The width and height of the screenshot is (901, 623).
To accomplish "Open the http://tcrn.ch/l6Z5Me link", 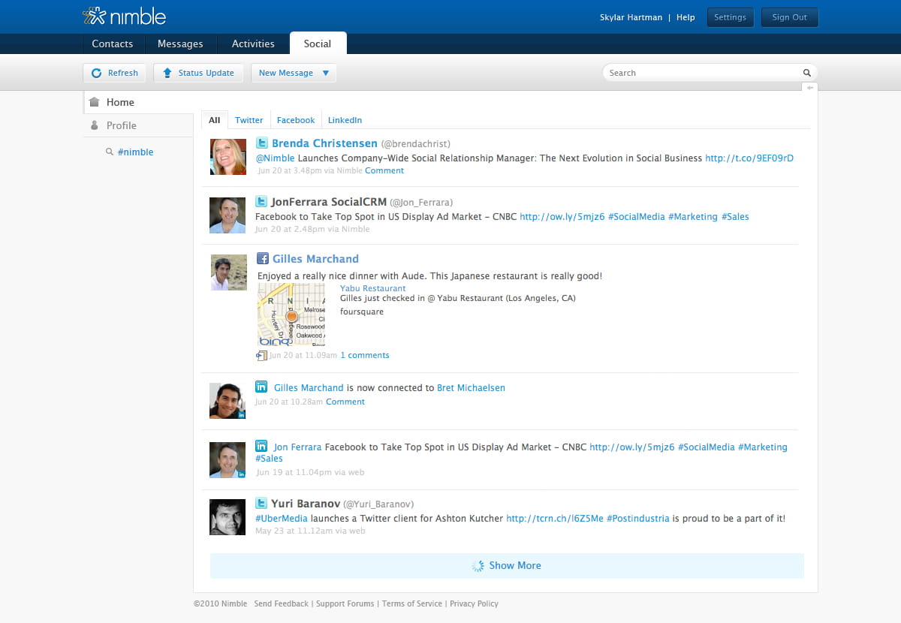I will [555, 519].
